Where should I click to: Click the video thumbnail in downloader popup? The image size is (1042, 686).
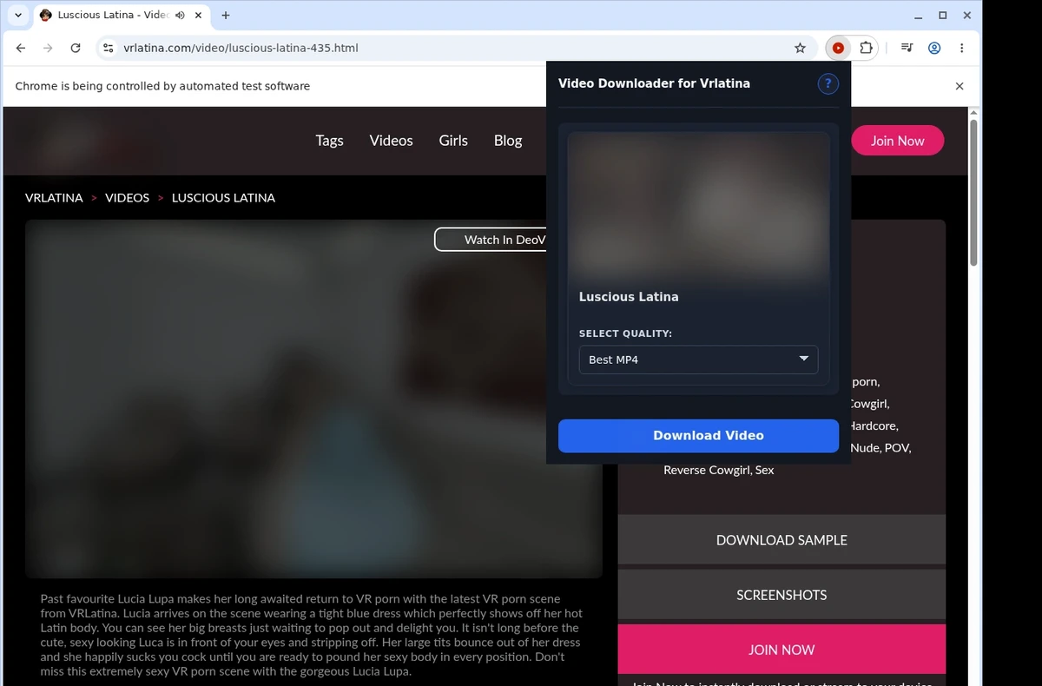[x=698, y=206]
